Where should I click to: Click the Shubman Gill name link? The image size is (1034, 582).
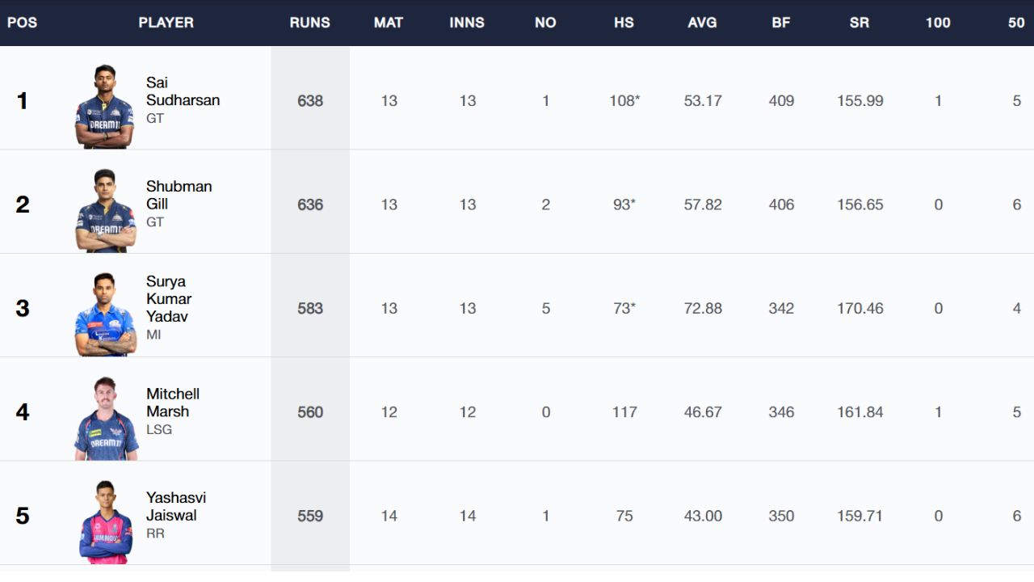[179, 195]
